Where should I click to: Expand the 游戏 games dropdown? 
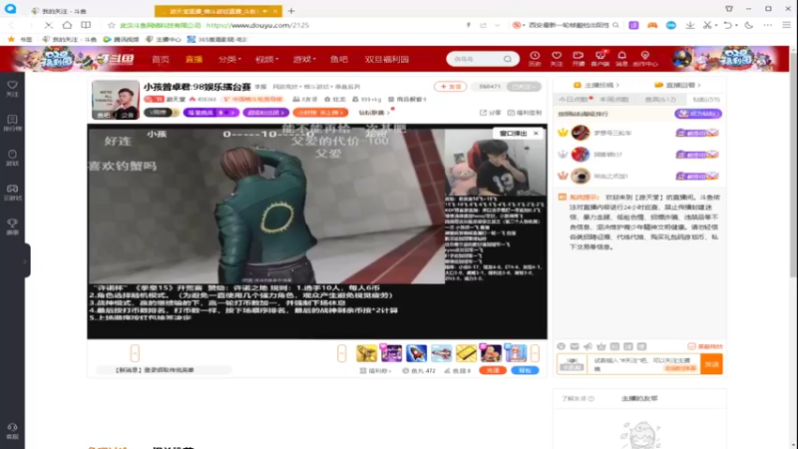(304, 60)
